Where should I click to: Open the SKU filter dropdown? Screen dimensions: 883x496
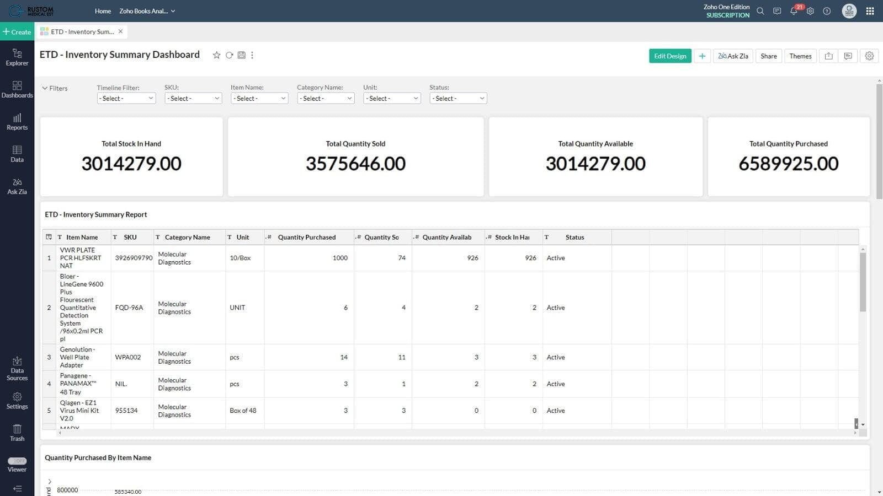[x=193, y=98]
